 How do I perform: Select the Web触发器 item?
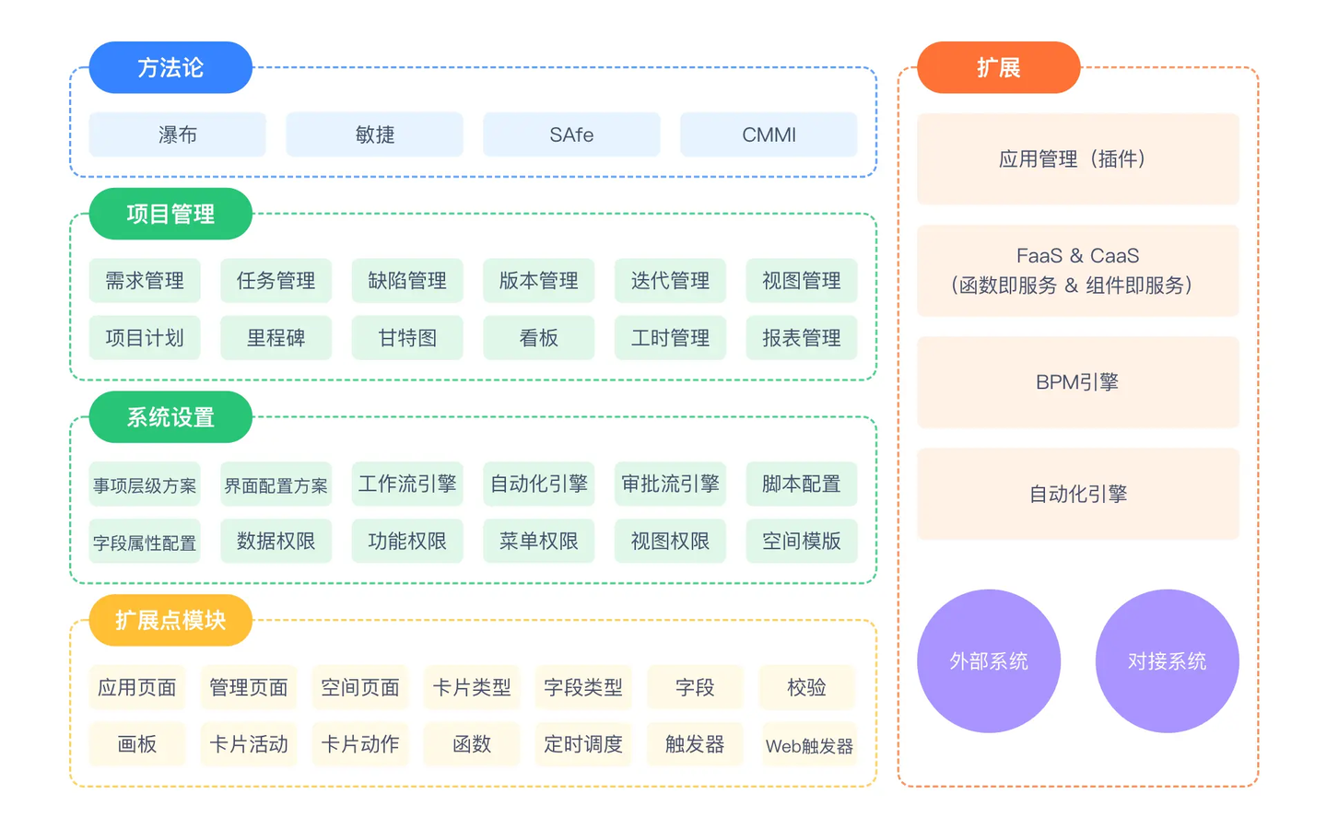click(x=808, y=744)
